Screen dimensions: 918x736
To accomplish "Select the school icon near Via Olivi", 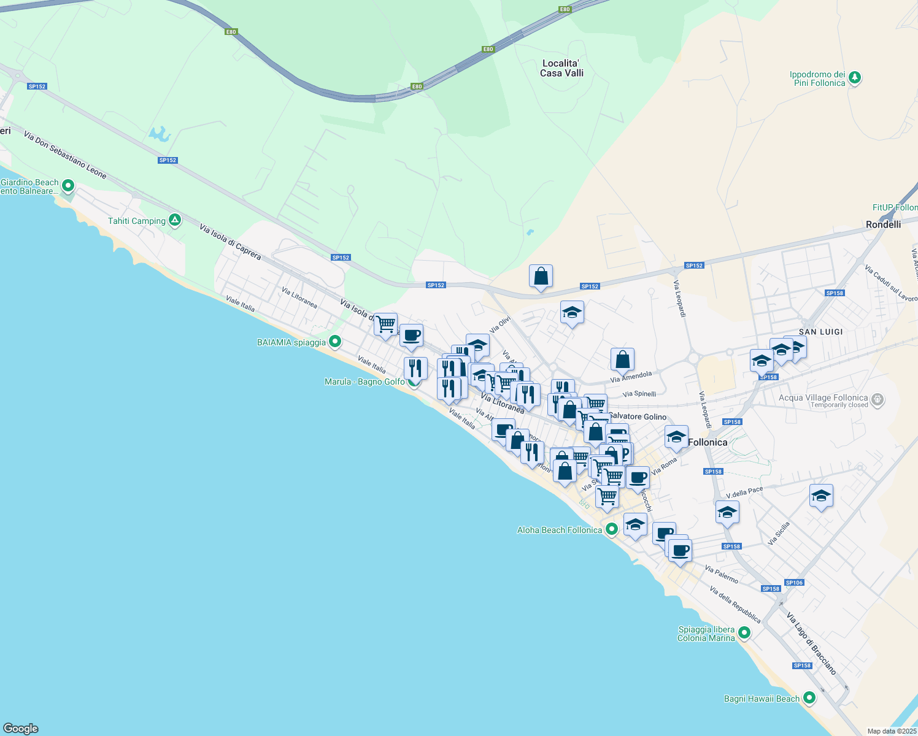I will [x=572, y=313].
